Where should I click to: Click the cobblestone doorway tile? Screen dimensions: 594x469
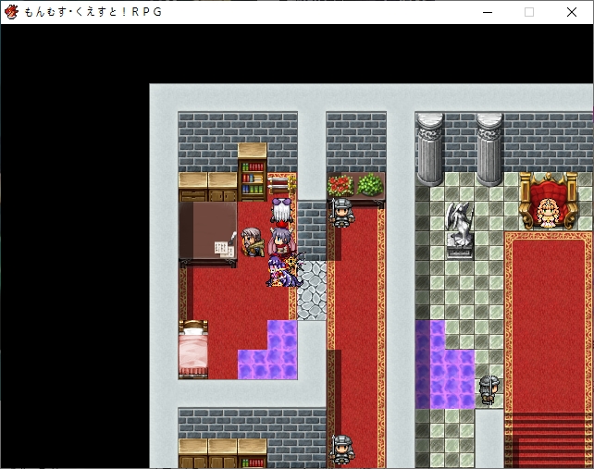pyautogui.click(x=312, y=290)
